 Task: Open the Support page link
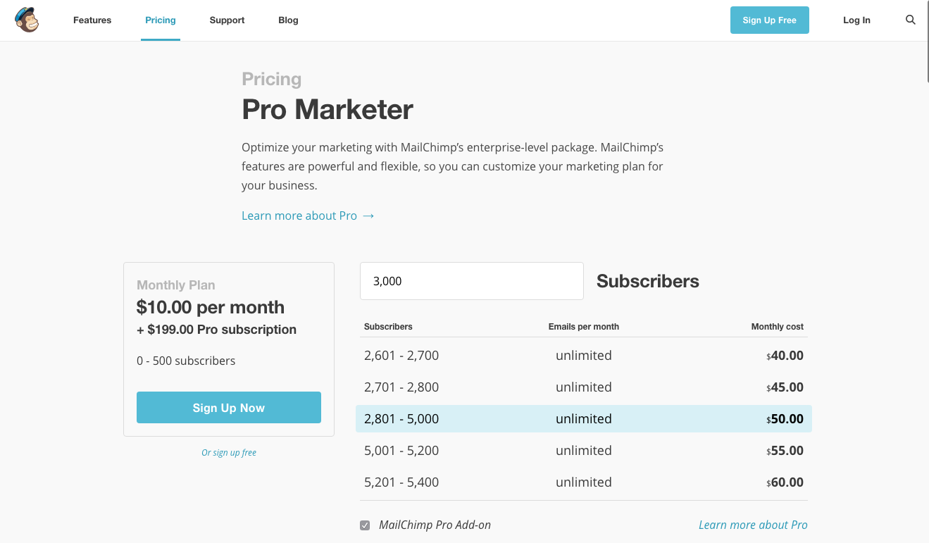[227, 20]
